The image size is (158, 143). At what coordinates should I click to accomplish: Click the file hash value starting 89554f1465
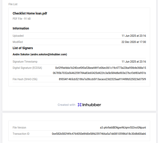click(x=102, y=79)
